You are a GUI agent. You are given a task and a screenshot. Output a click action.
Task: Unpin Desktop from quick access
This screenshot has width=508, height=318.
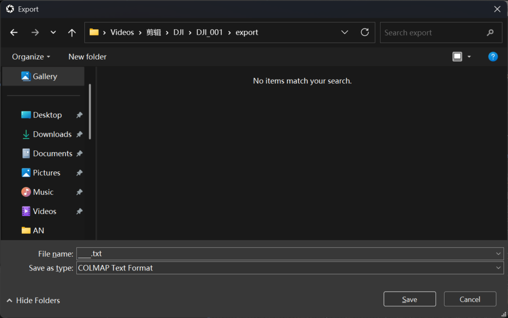79,115
